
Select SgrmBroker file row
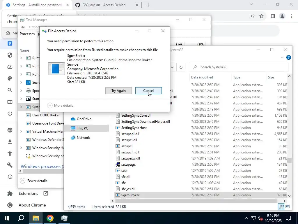click(x=201, y=195)
